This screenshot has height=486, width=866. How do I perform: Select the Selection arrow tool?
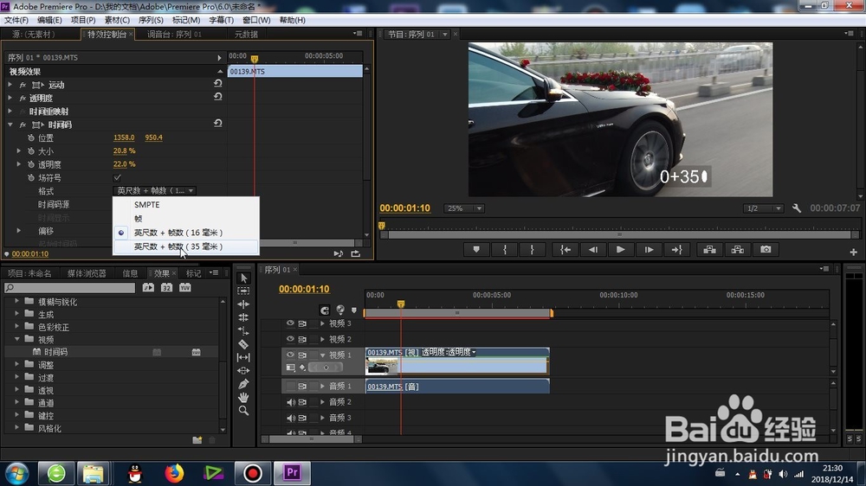[x=243, y=278]
